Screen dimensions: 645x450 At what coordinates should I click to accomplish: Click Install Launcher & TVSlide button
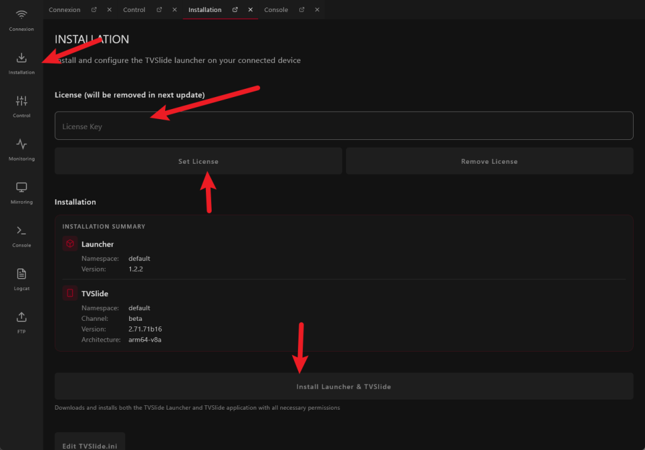pyautogui.click(x=343, y=386)
